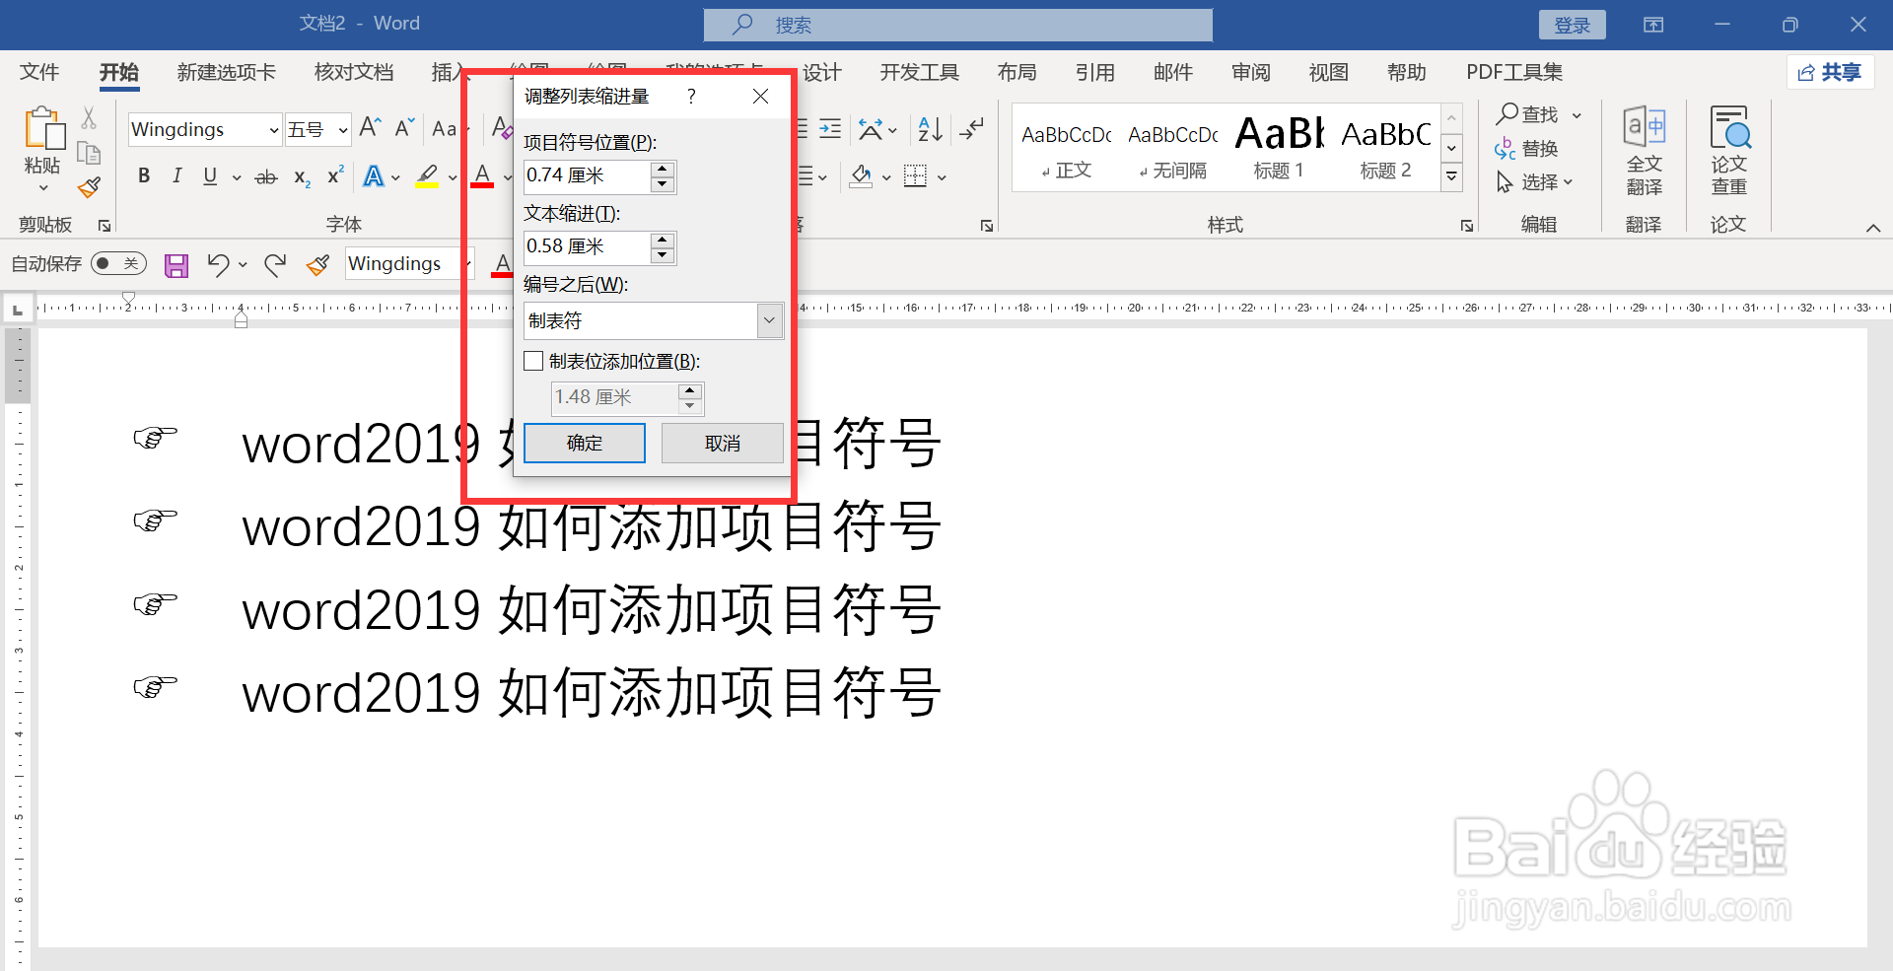Viewport: 1893px width, 971px height.
Task: Apply yellow text highlight color
Action: click(427, 177)
